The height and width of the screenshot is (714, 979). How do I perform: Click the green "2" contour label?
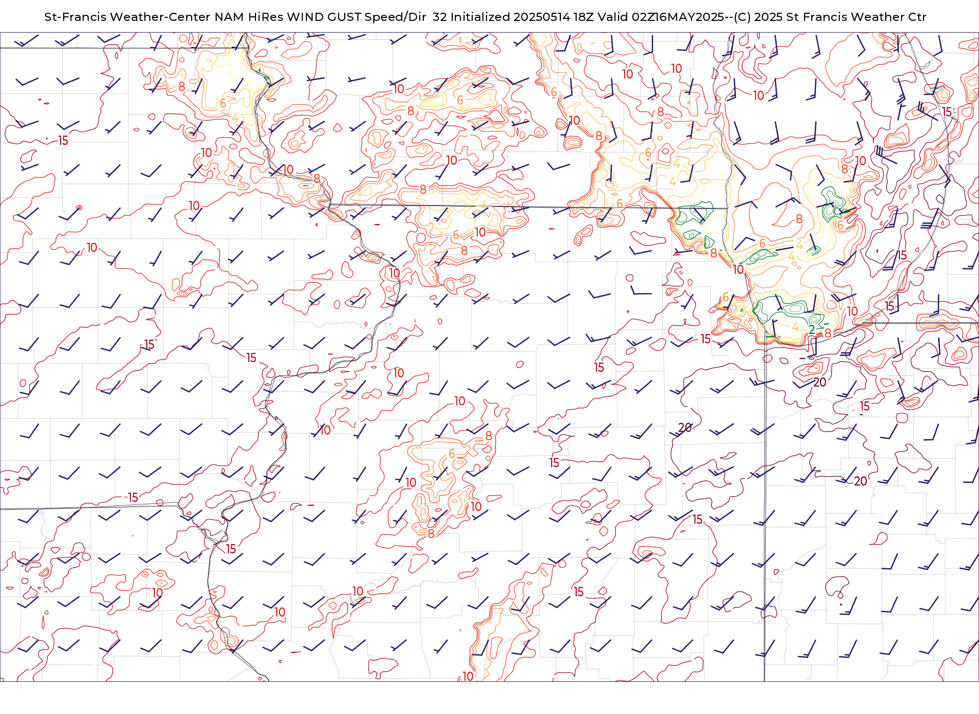(x=812, y=330)
